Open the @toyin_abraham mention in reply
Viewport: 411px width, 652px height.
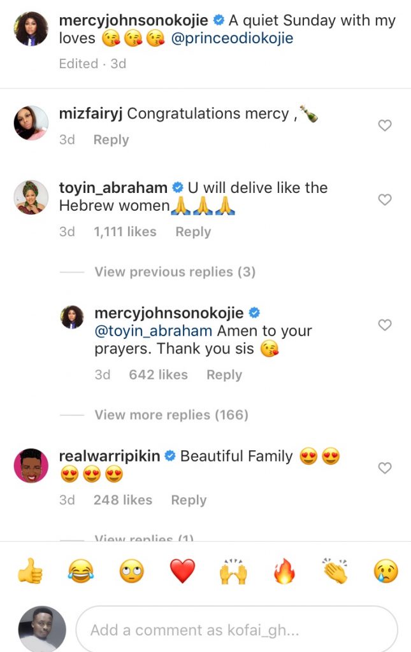click(153, 331)
